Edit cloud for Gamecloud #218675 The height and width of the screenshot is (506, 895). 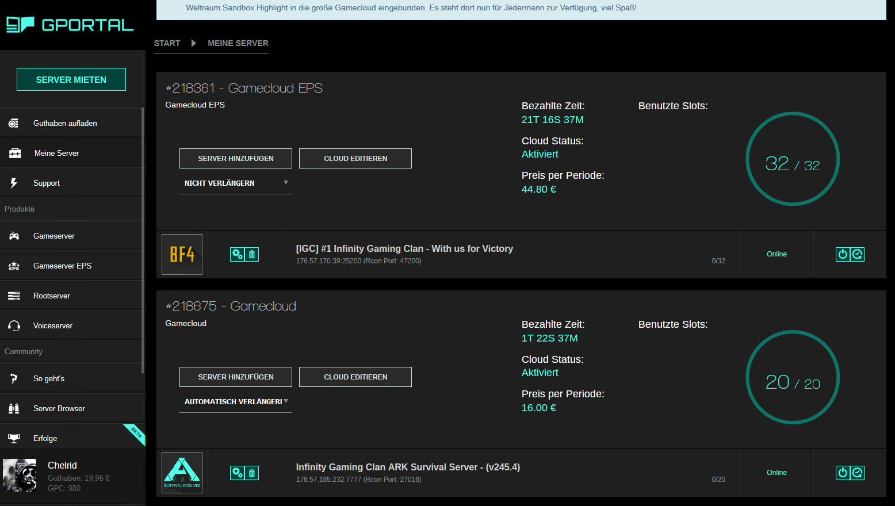pos(355,377)
